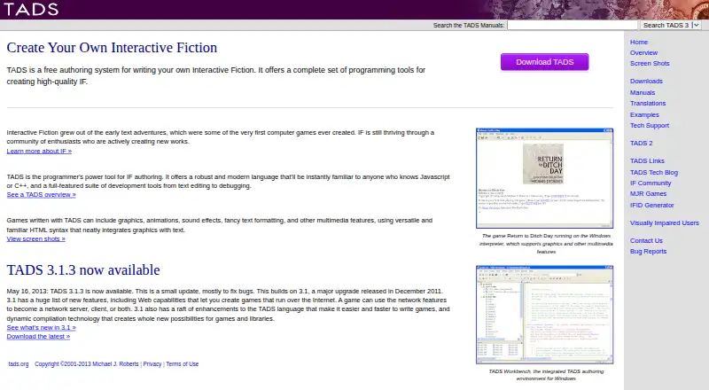This screenshot has width=709, height=390.
Task: Click the Search the TADS Manuals input field
Action: pos(573,26)
